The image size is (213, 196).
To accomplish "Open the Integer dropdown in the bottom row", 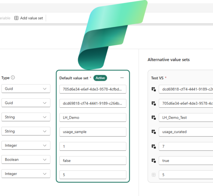I will click(26, 174).
